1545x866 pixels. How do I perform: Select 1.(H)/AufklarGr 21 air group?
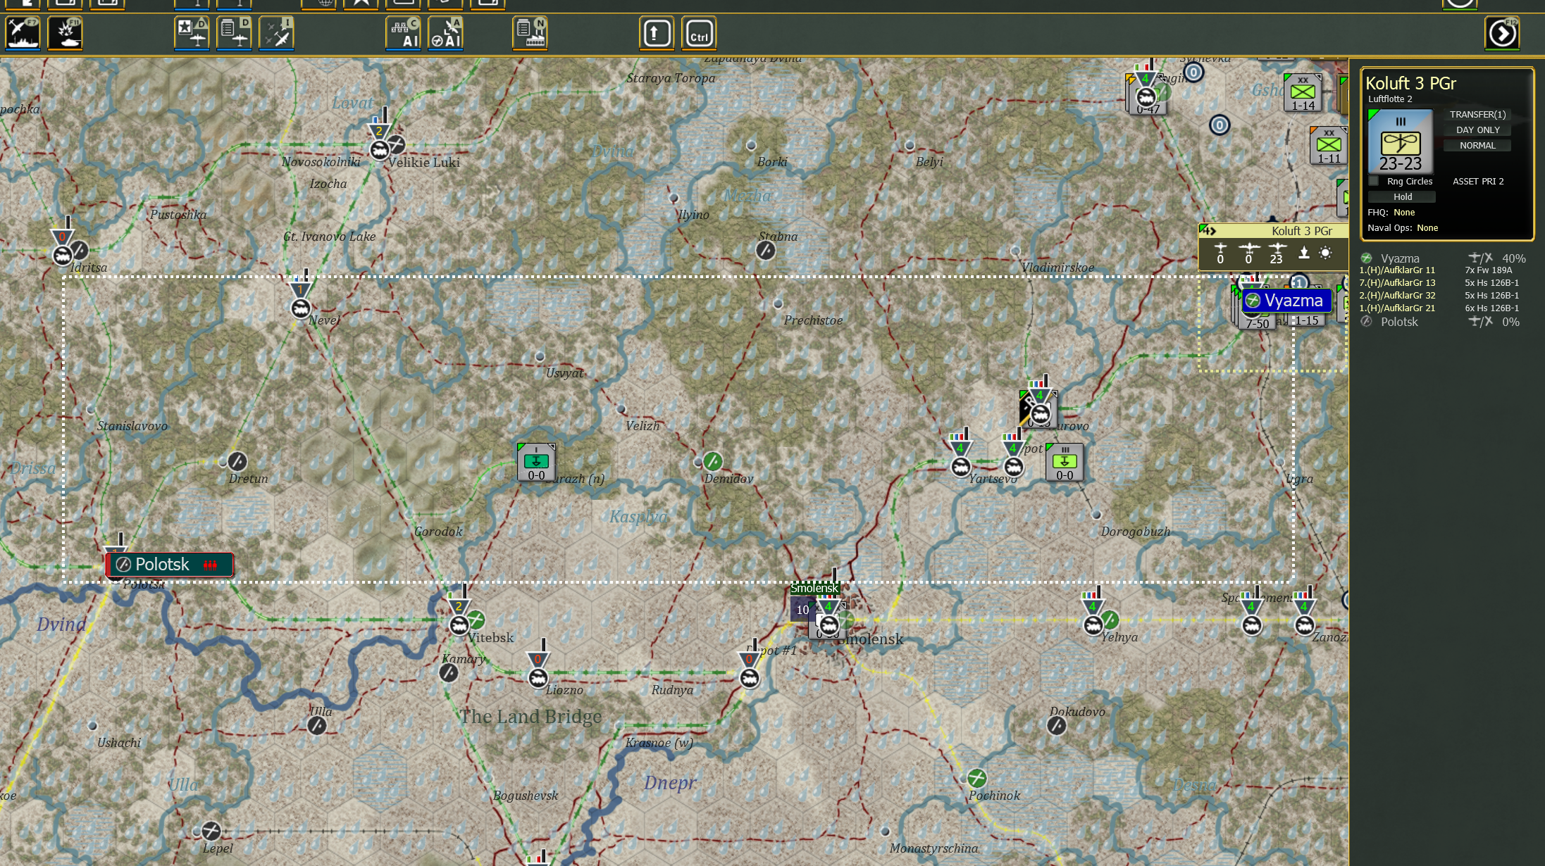(1397, 308)
